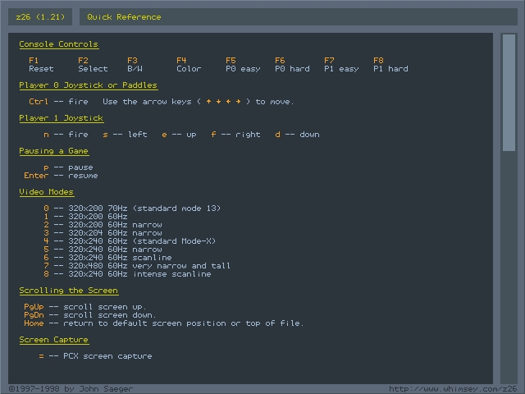Click the 'e -- up' text

pyautogui.click(x=179, y=135)
